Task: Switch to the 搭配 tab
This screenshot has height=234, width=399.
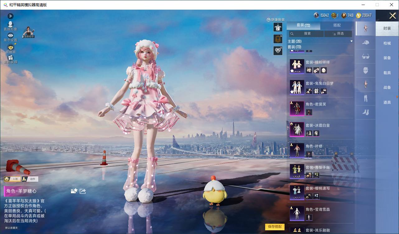Action: tap(337, 25)
